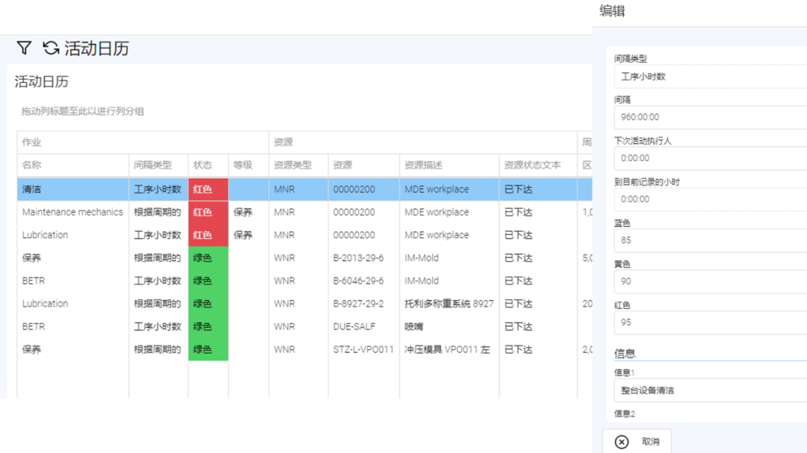Click 保养 row for STZ-L-VPO011
The width and height of the screenshot is (807, 453).
pos(305,349)
